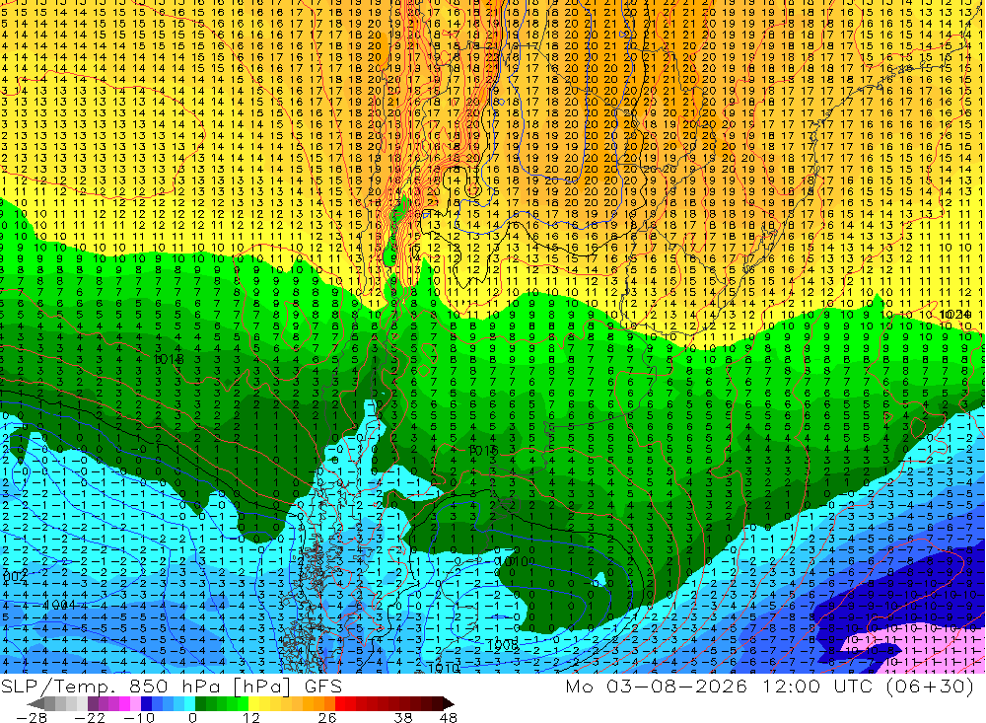Click the gray arrow end of the color bar
The width and height of the screenshot is (986, 723).
(36, 703)
